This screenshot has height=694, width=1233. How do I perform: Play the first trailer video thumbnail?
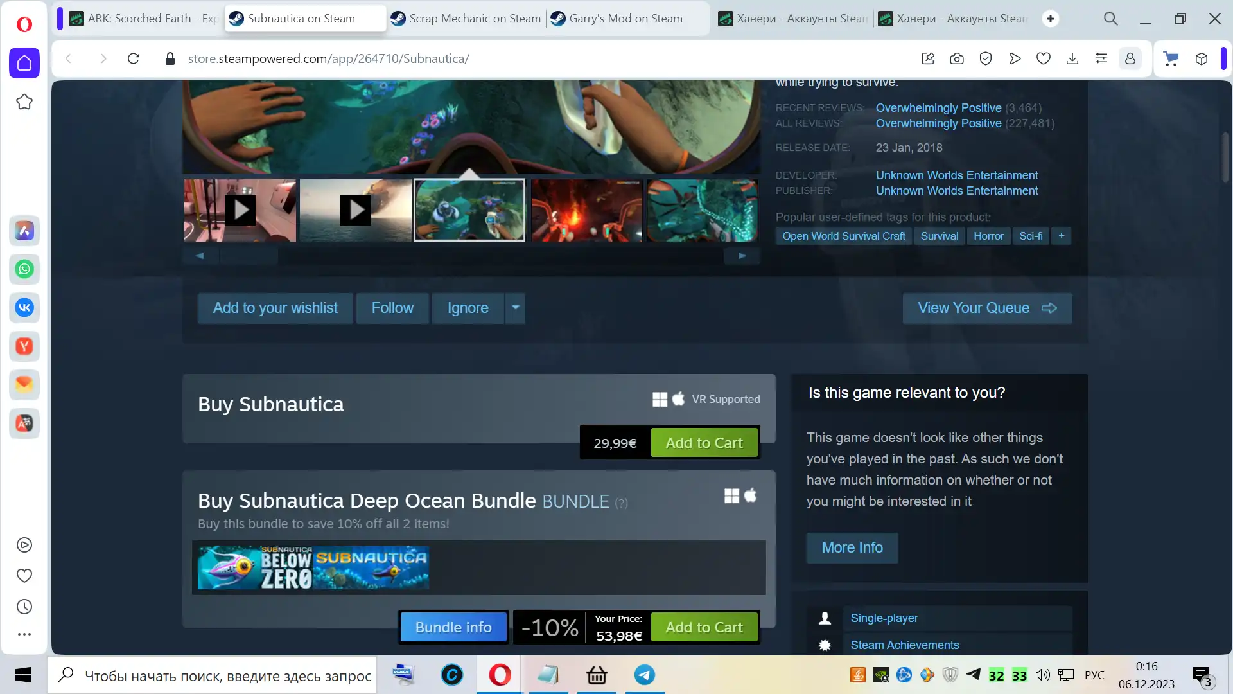(x=240, y=210)
